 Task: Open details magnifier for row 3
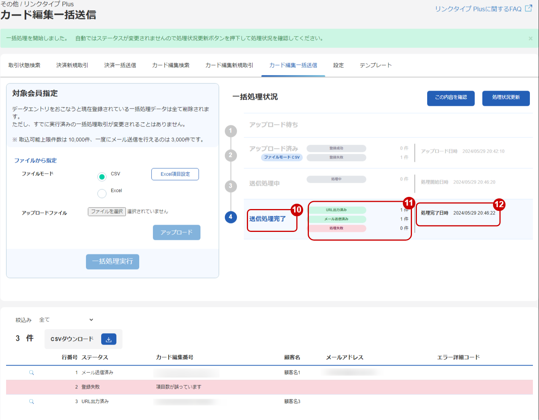(x=32, y=402)
